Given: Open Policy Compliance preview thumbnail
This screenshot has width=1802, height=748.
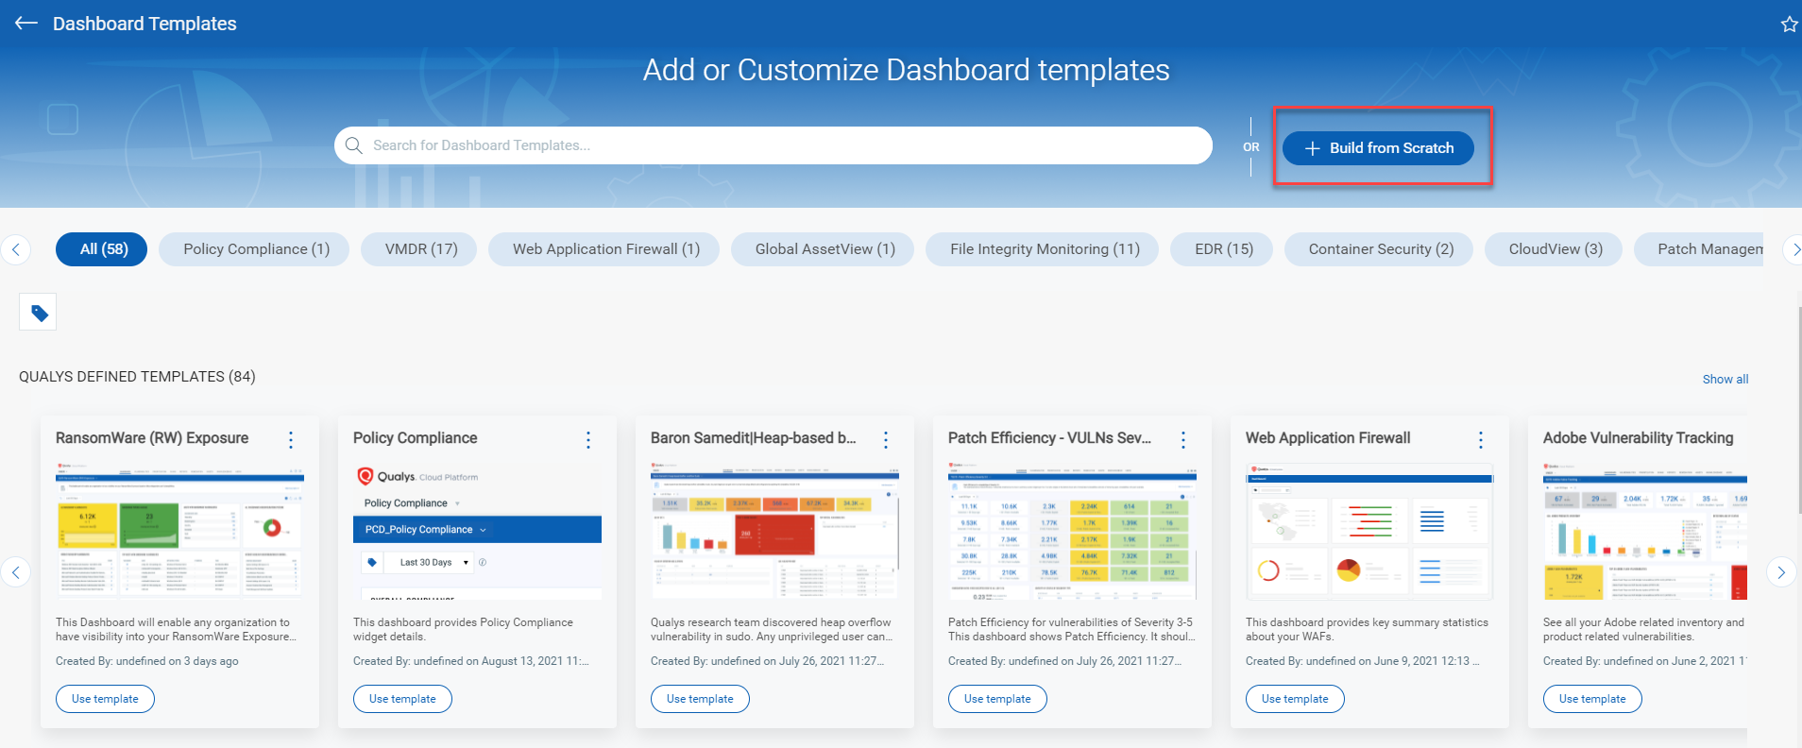Looking at the screenshot, I should [x=477, y=532].
